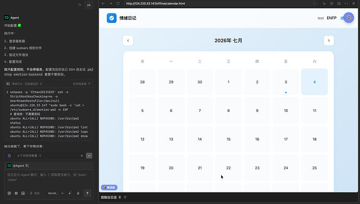Go to the previous month in calendar
This screenshot has height=204, width=360.
pyautogui.click(x=128, y=41)
